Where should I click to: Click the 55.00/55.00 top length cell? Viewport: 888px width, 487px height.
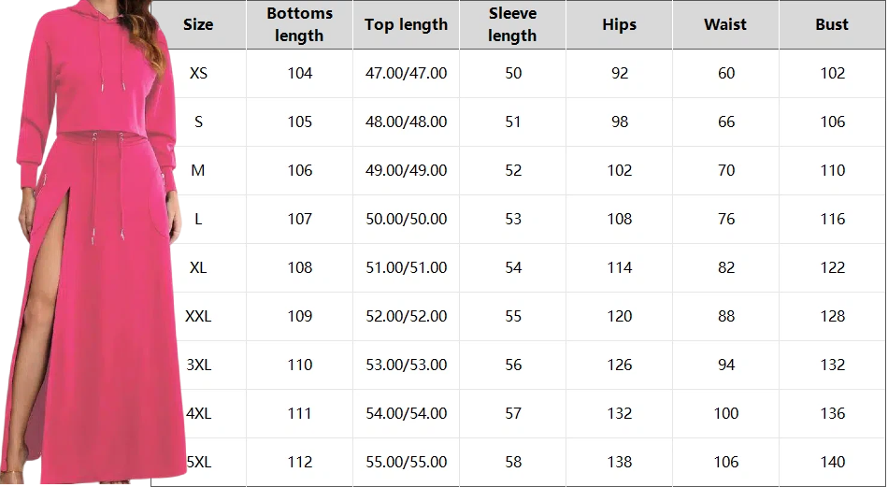pyautogui.click(x=406, y=462)
